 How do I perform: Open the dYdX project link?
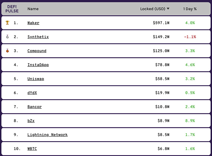(32, 93)
